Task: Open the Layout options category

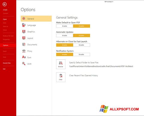Action: 36,38
